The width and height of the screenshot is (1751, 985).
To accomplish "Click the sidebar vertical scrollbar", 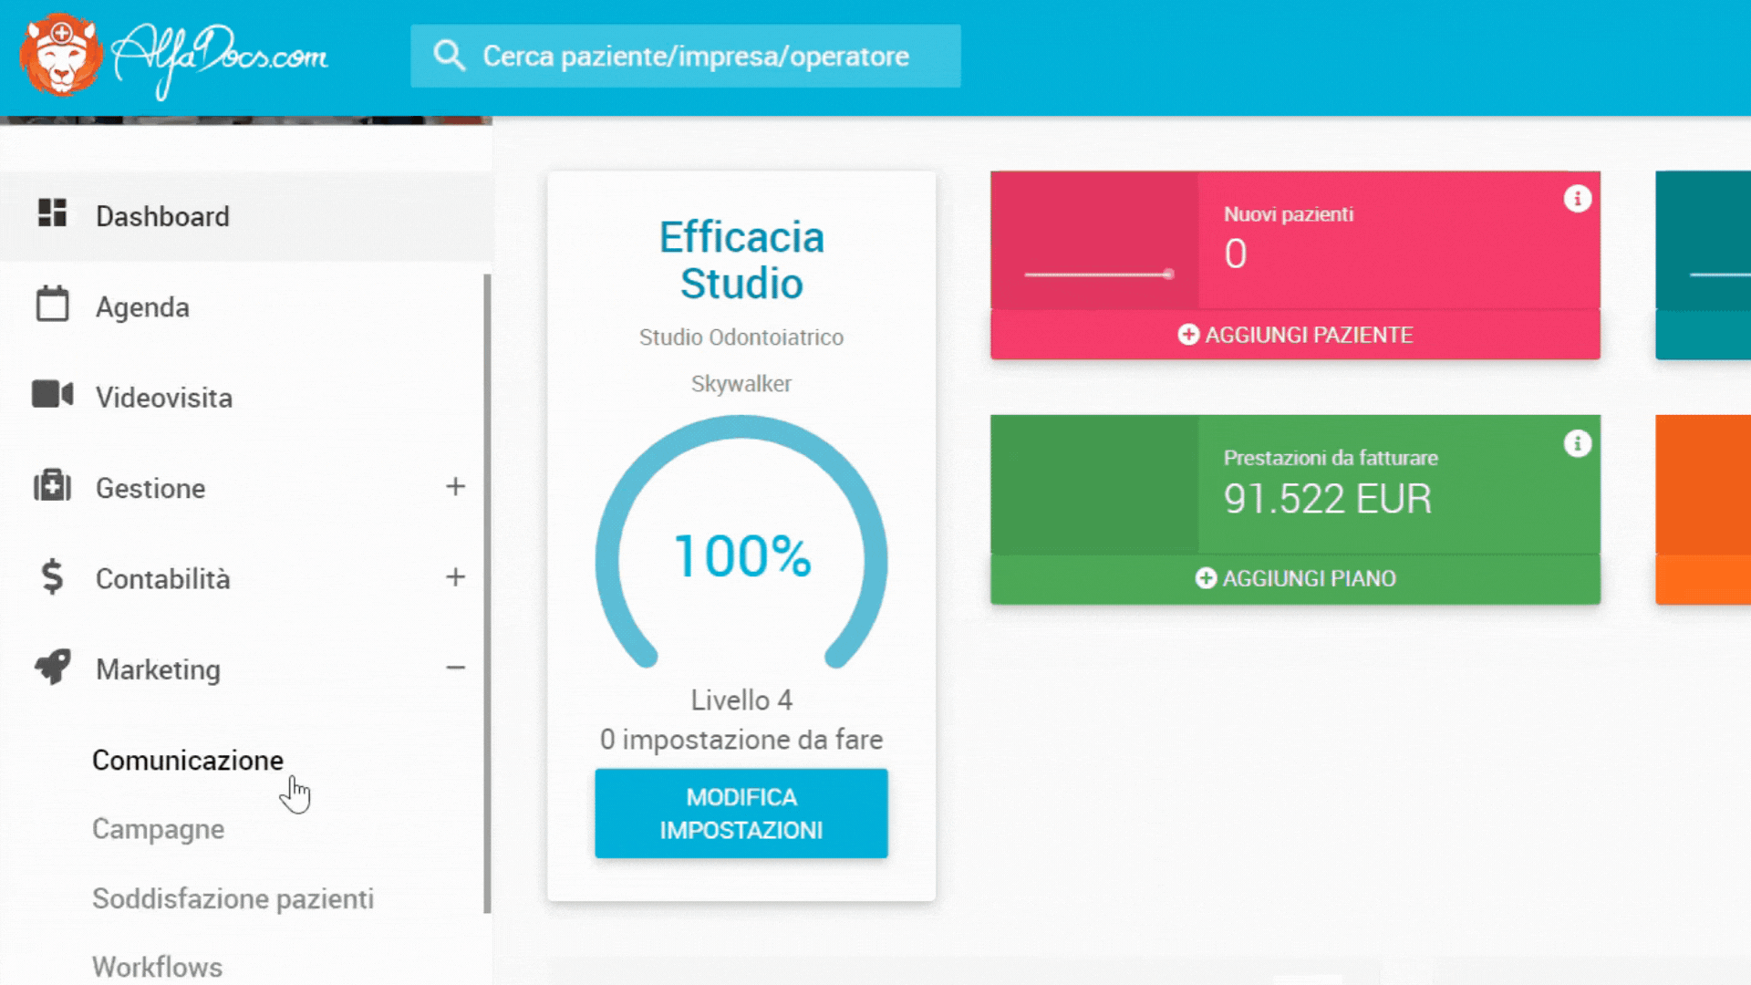I will coord(487,593).
